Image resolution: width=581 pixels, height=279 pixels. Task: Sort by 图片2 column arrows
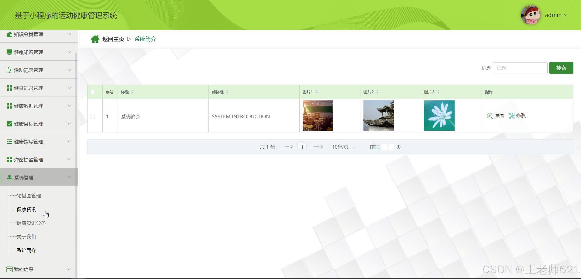(377, 92)
